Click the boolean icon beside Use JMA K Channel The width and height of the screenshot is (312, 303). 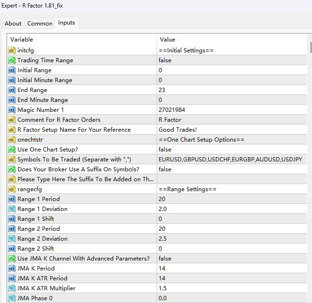(x=11, y=259)
